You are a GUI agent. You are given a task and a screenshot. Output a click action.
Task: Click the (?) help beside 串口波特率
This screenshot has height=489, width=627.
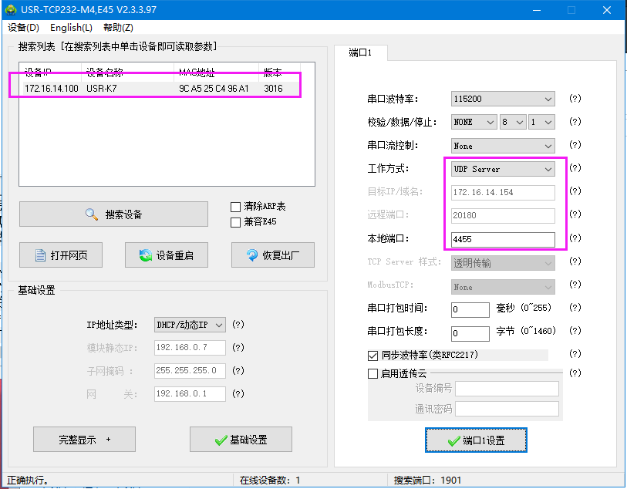tap(575, 99)
